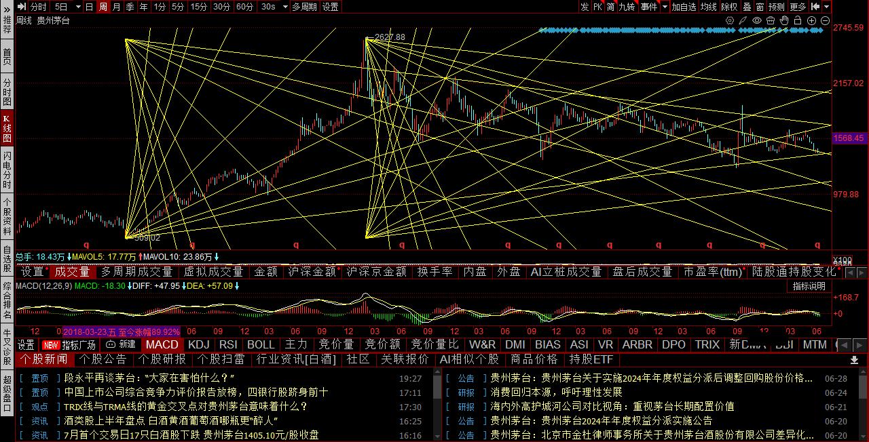Open 分时图 in the left sidebar
Screen dimensions: 869x442
tap(7, 92)
